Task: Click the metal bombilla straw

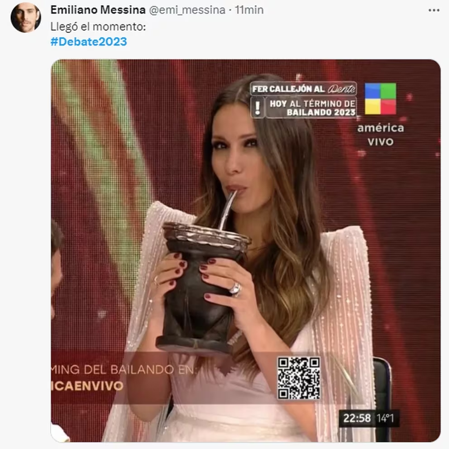Action: click(x=228, y=210)
